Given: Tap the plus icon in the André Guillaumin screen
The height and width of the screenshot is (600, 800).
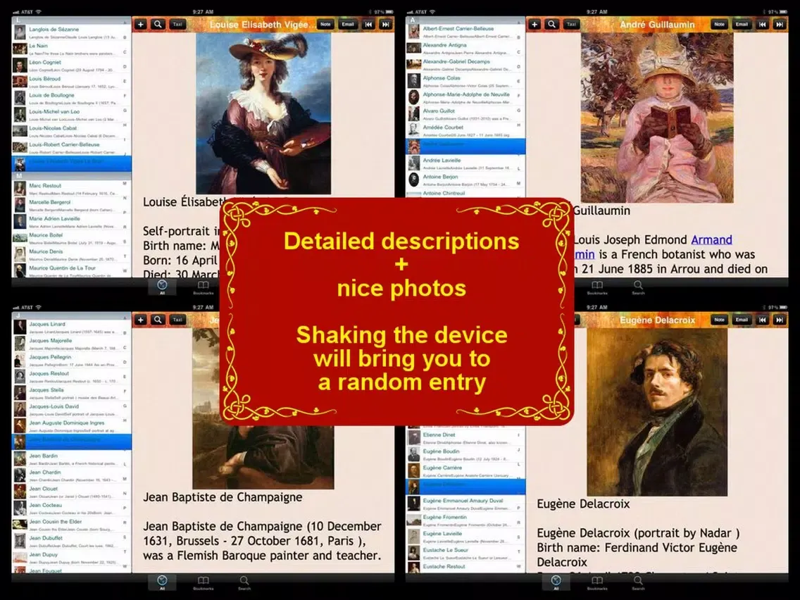Looking at the screenshot, I should point(535,24).
